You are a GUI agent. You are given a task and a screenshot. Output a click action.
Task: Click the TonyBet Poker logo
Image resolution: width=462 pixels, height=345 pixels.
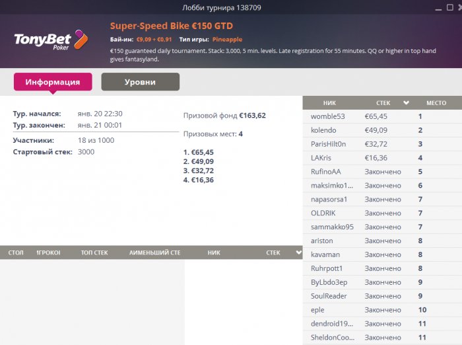click(51, 40)
